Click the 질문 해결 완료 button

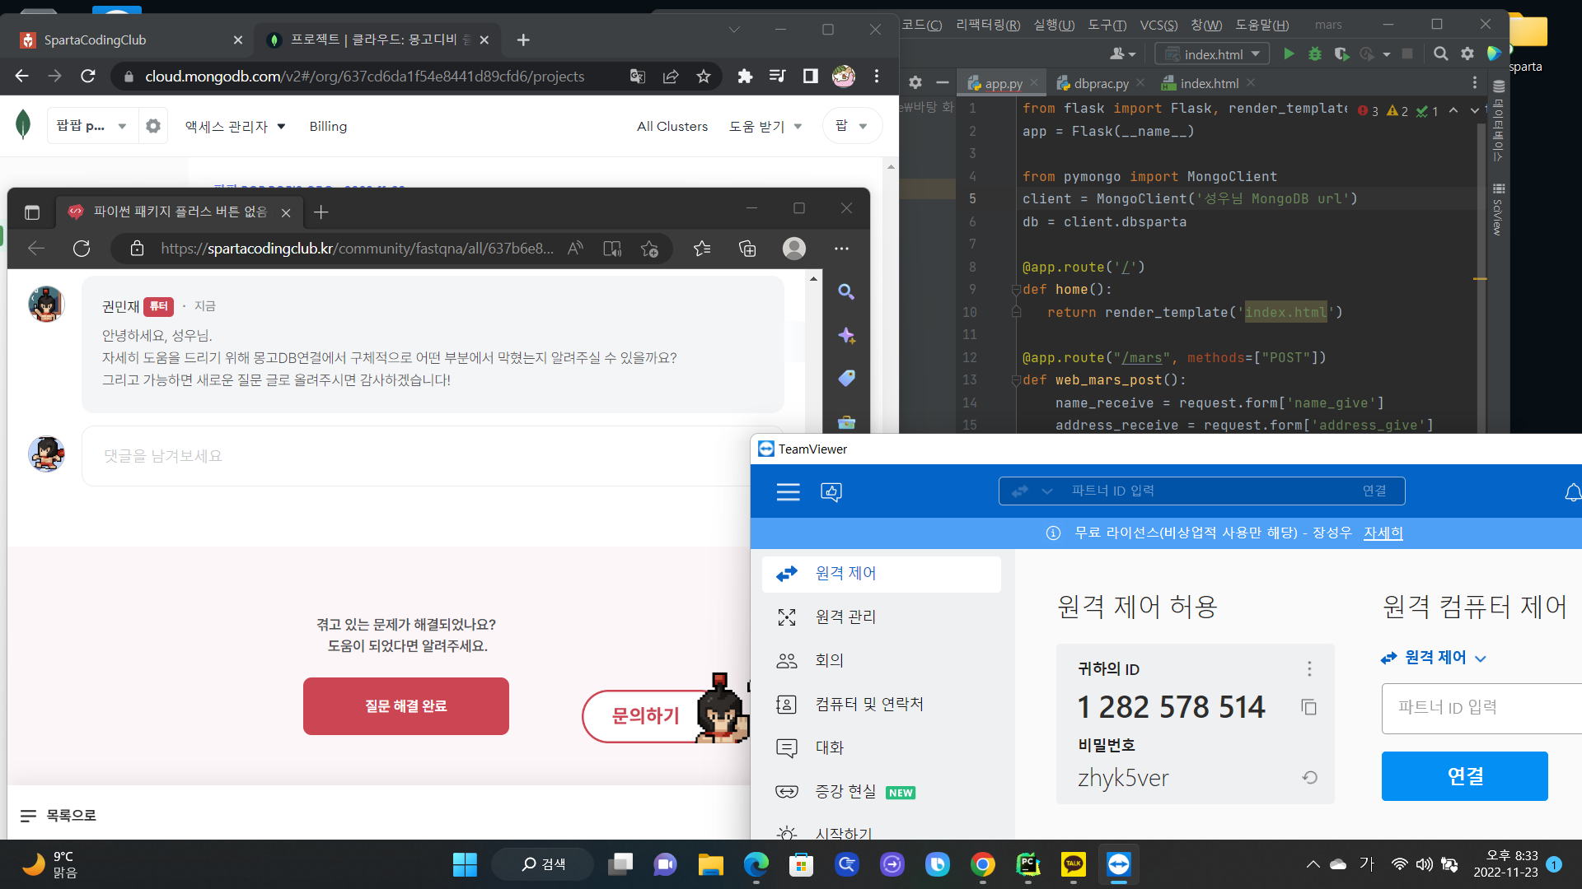(x=406, y=706)
